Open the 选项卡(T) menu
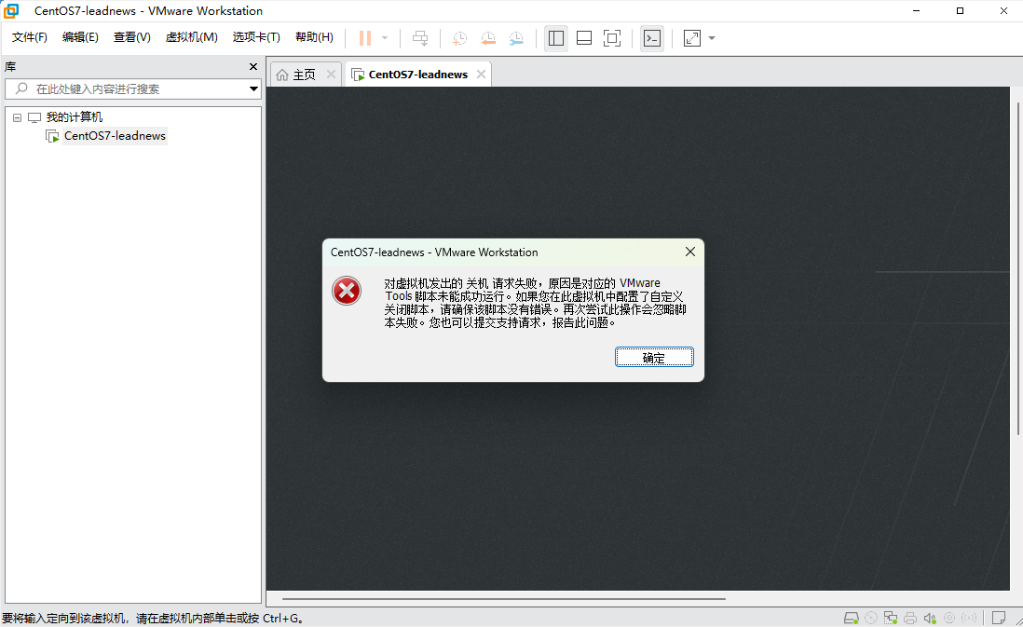 pyautogui.click(x=256, y=37)
